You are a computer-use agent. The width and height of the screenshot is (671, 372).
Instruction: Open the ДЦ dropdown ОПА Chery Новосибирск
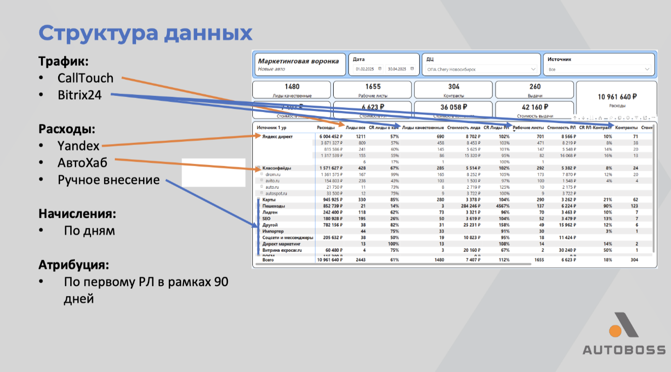click(x=481, y=69)
